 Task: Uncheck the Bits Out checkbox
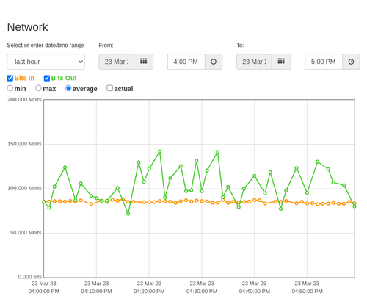47,78
